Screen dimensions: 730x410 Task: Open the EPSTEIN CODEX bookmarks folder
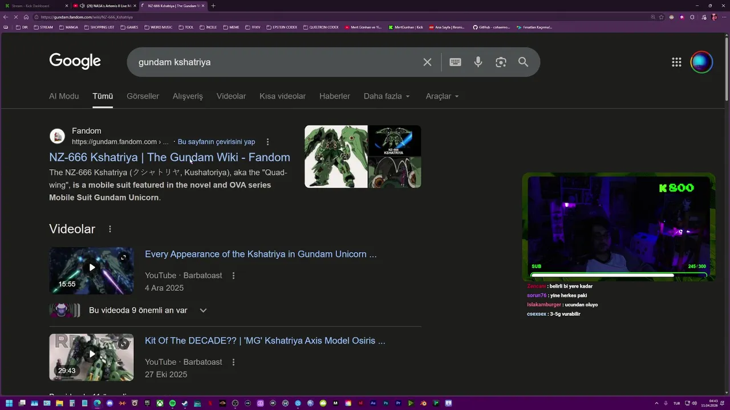(x=282, y=27)
